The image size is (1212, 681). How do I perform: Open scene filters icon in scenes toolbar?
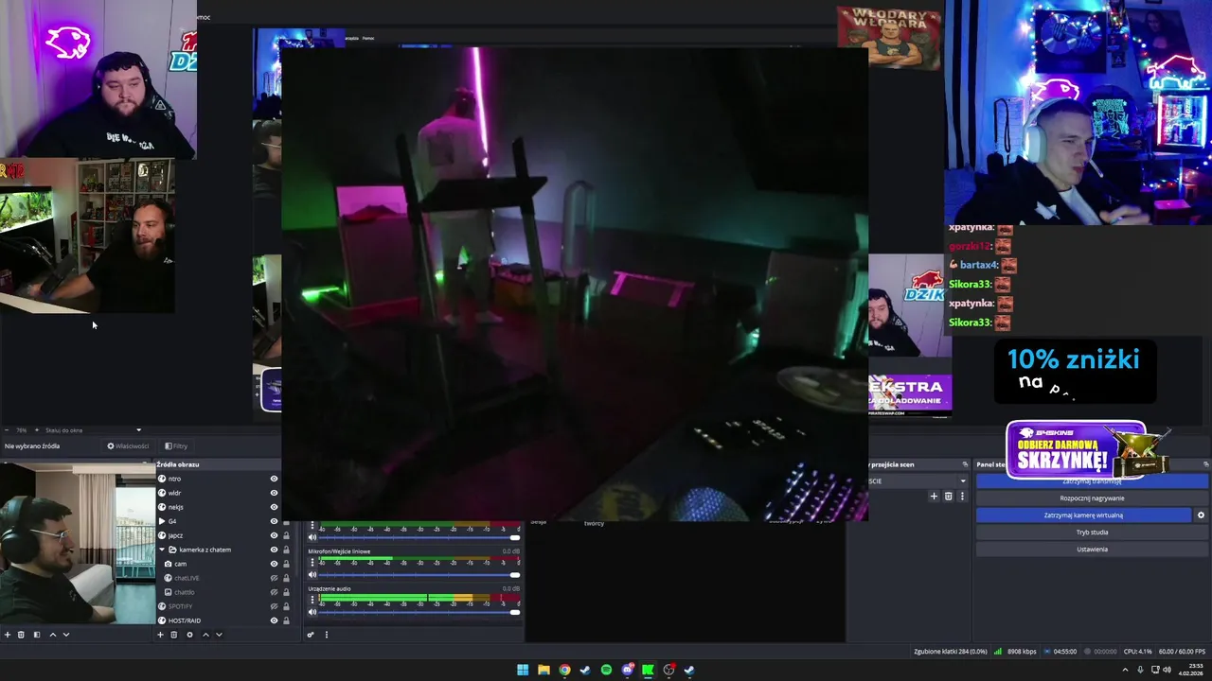(37, 635)
